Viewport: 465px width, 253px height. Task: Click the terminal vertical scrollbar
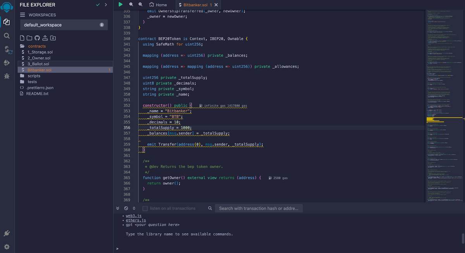(463, 238)
